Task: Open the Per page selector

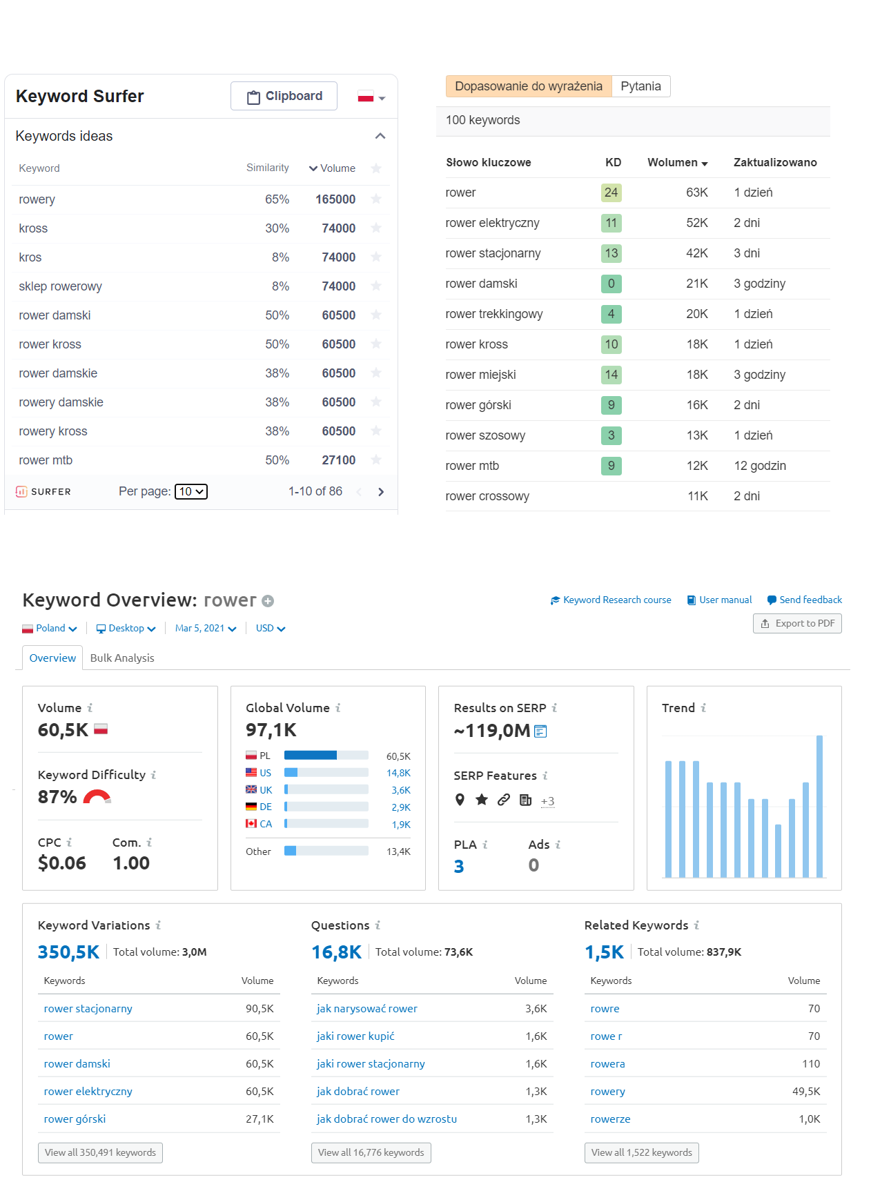Action: [191, 491]
